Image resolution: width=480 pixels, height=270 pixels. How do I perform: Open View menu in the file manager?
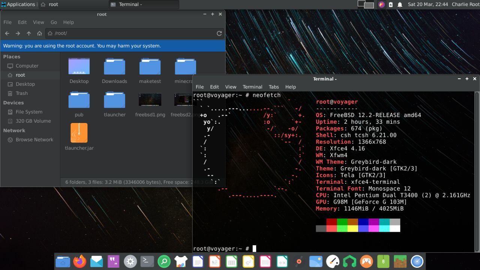coord(39,22)
